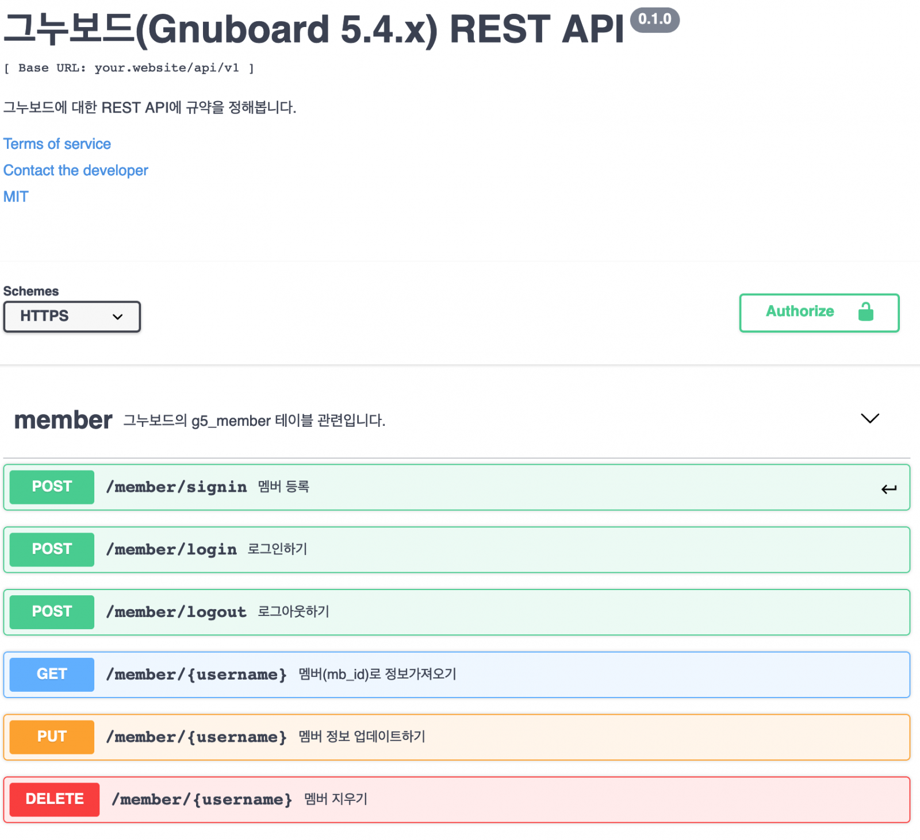Click the Authorize button
Screen dimensions: 920x840
tap(819, 313)
